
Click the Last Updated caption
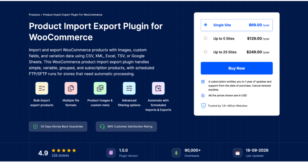pyautogui.click(x=254, y=156)
